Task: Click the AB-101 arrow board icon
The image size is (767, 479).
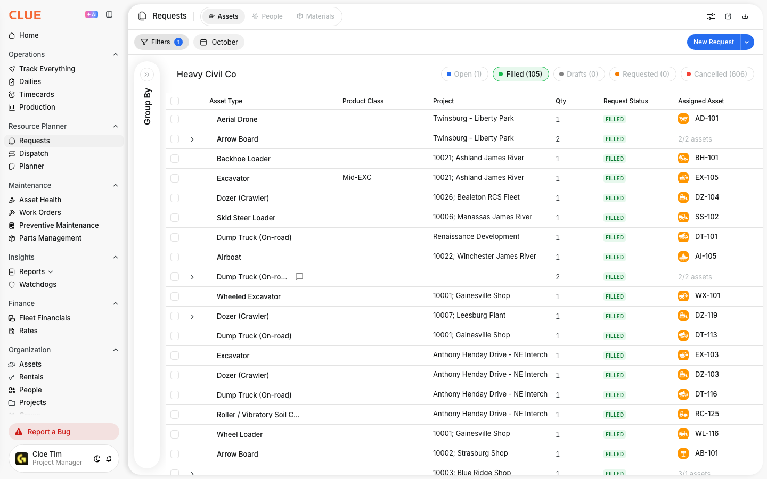Action: (683, 453)
